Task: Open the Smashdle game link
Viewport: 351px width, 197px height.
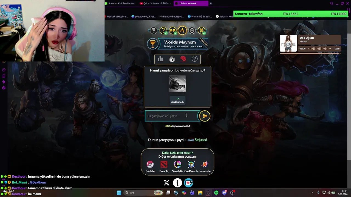Action: pyautogui.click(x=177, y=166)
